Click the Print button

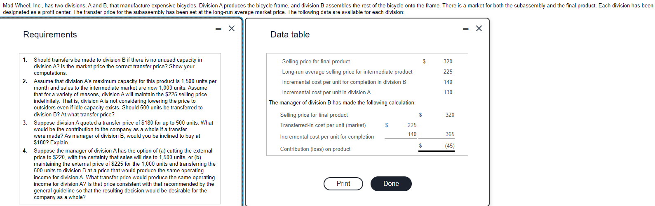click(x=343, y=183)
